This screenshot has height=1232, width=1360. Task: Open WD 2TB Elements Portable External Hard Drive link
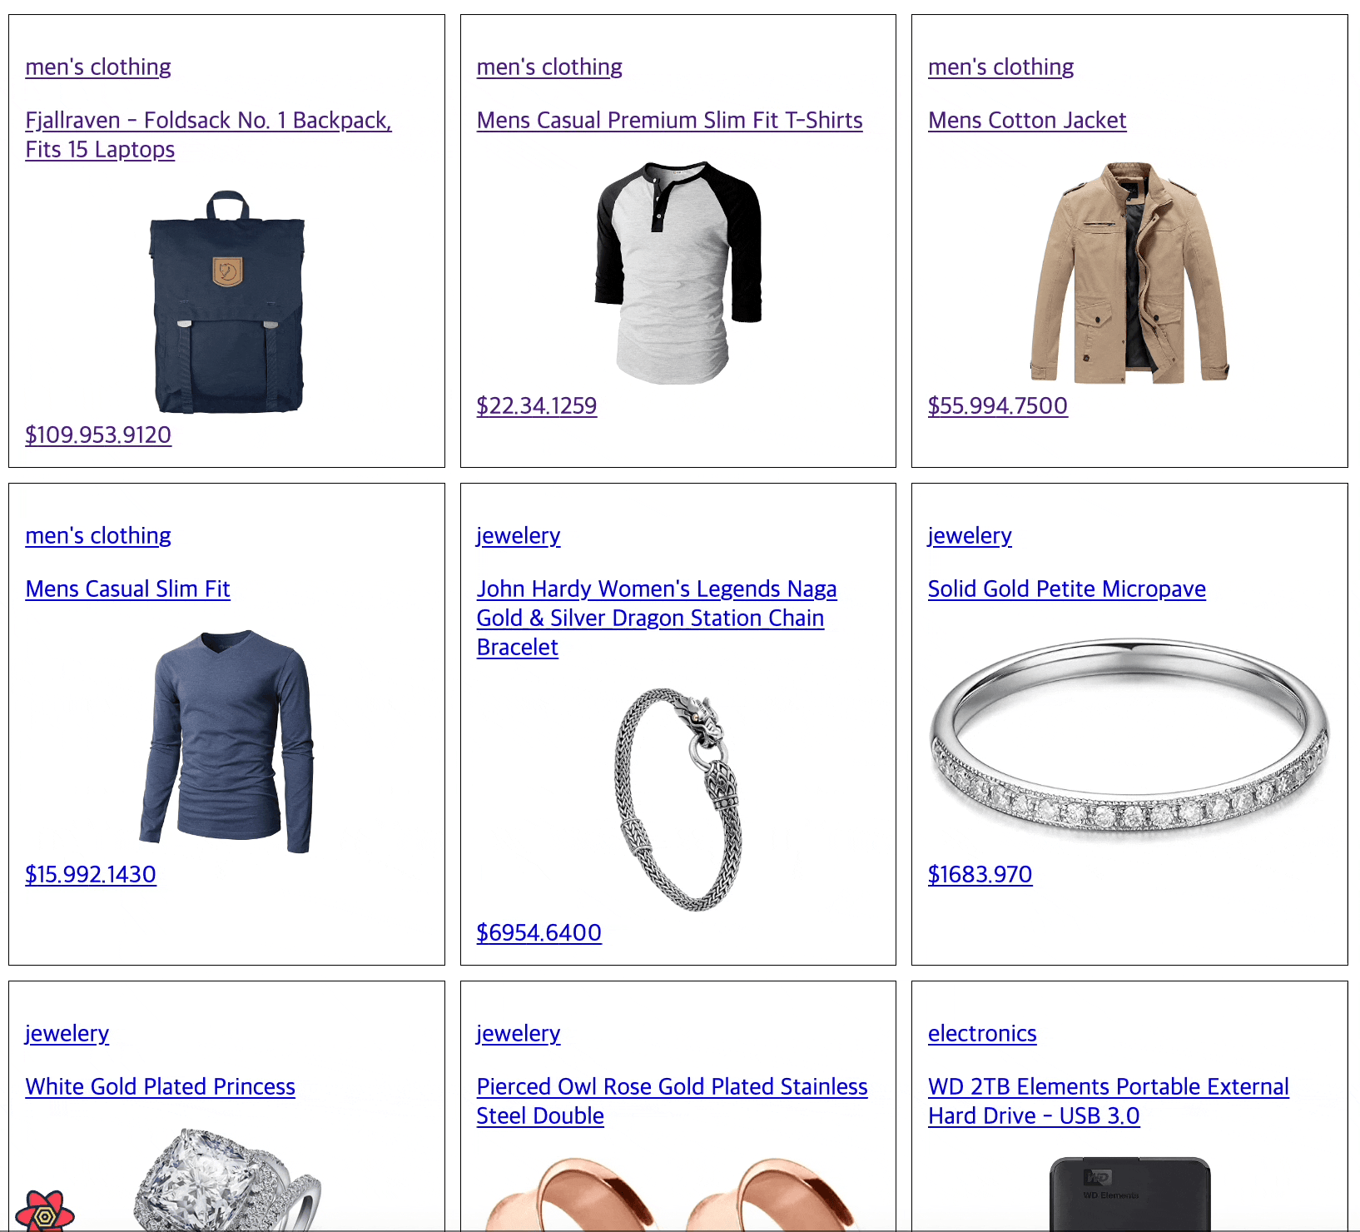[1109, 1101]
